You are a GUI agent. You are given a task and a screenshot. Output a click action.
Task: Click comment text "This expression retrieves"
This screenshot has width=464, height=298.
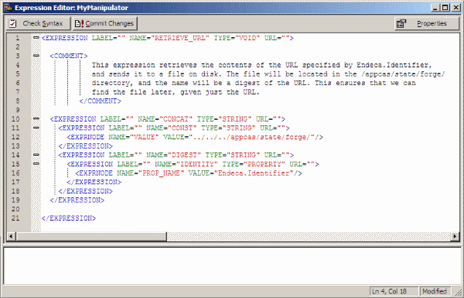tap(144, 65)
